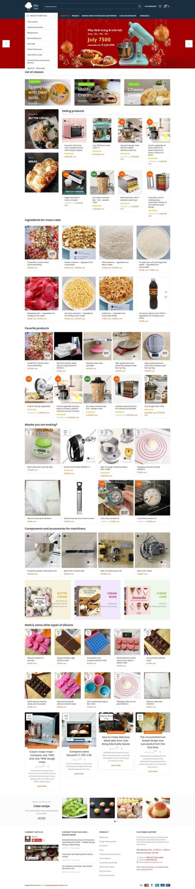Read more on Compare ovens Hauswirt post
Viewport: 195px width, 889px height.
pyautogui.click(x=79, y=774)
